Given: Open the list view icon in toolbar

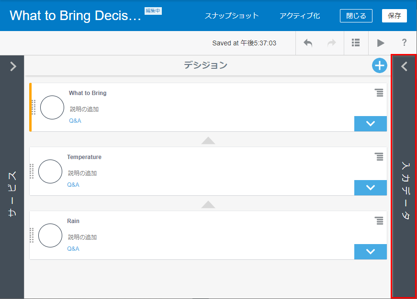Looking at the screenshot, I should click(x=356, y=43).
